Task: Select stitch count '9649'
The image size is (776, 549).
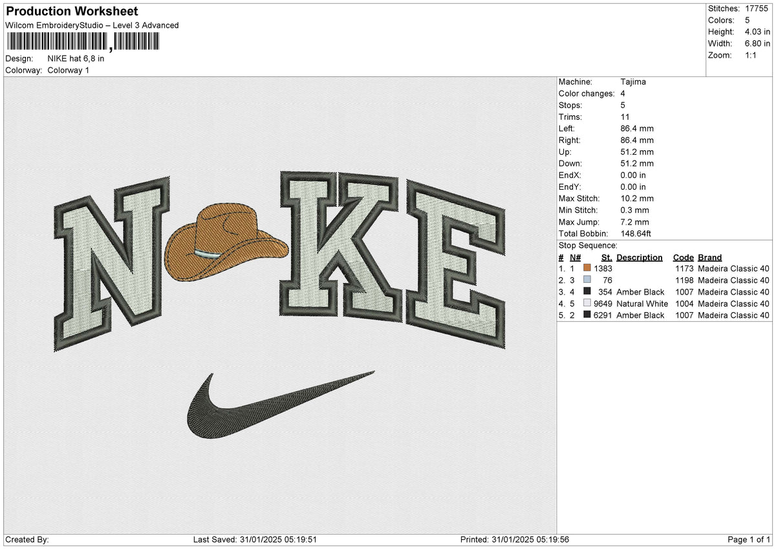Action: point(603,303)
